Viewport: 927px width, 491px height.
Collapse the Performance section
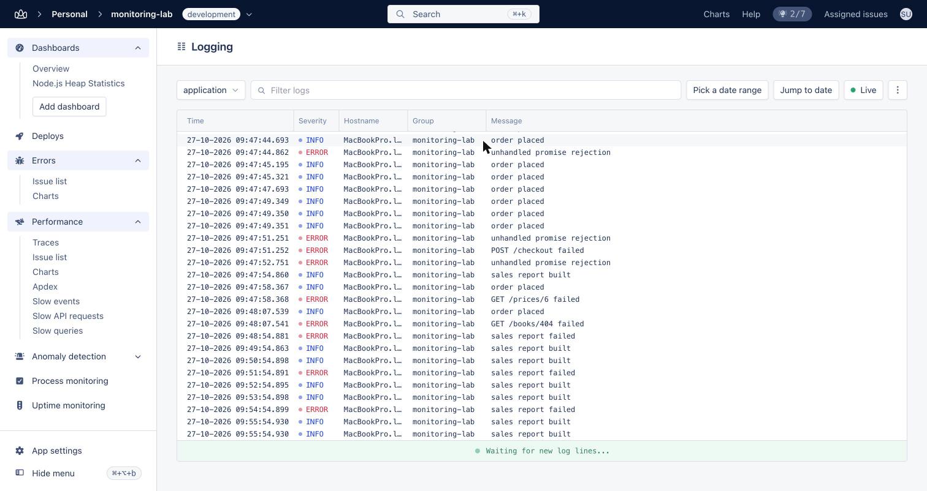(138, 222)
